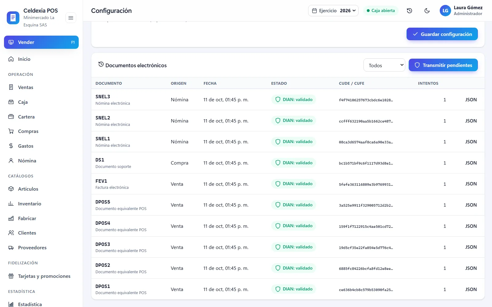
Task: Click the INTENTOS column header
Action: point(428,84)
